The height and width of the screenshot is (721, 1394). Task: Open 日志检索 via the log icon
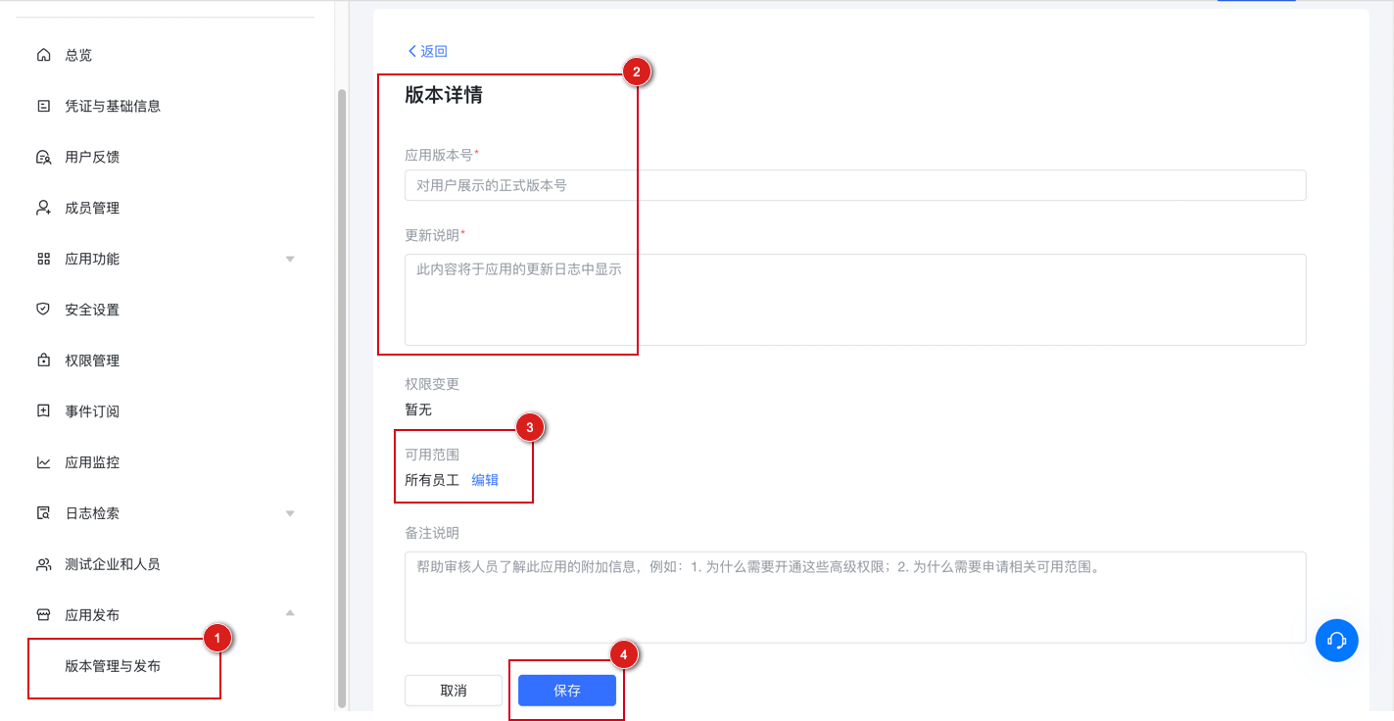[x=43, y=512]
